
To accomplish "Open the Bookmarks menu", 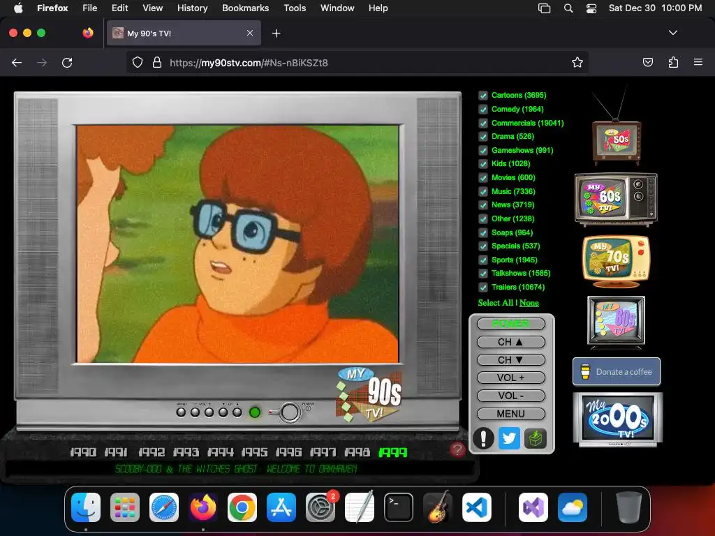I will [x=245, y=8].
